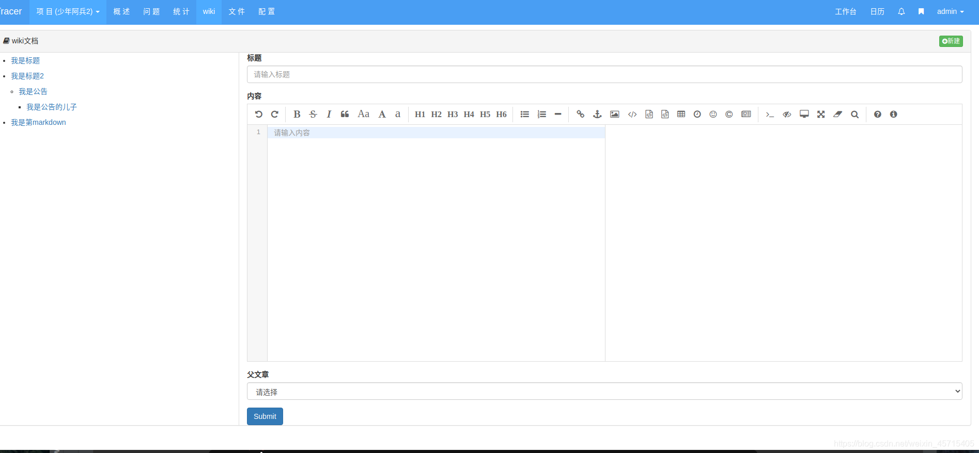
Task: Go to 工作台 in the top bar
Action: coord(846,12)
